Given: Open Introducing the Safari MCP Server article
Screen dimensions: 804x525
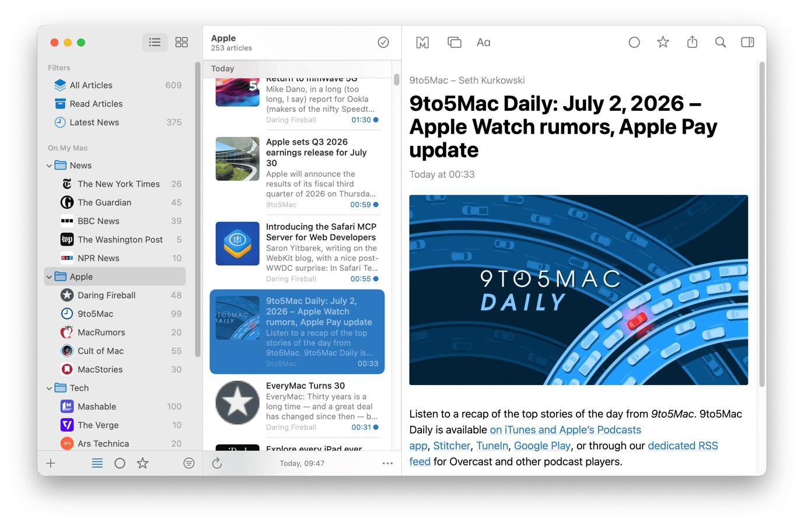Looking at the screenshot, I should coord(297,252).
